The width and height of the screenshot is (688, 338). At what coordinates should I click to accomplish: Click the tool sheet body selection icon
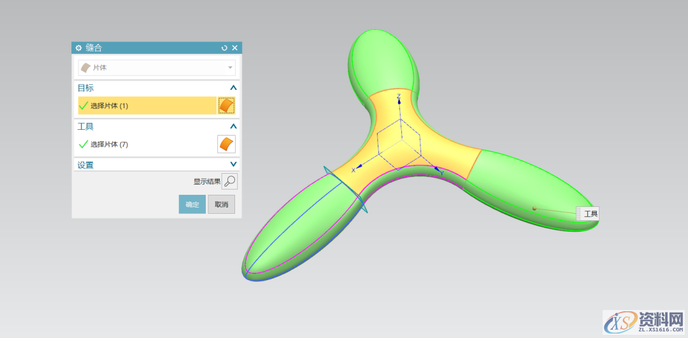pos(226,144)
